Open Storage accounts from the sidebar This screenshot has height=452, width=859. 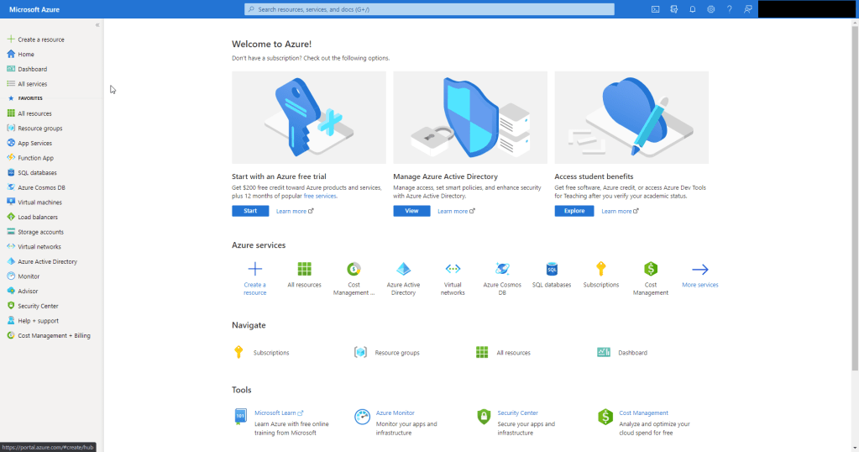point(40,232)
